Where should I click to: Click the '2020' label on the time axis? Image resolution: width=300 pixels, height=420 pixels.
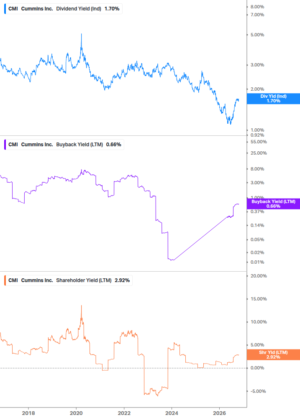click(x=76, y=413)
